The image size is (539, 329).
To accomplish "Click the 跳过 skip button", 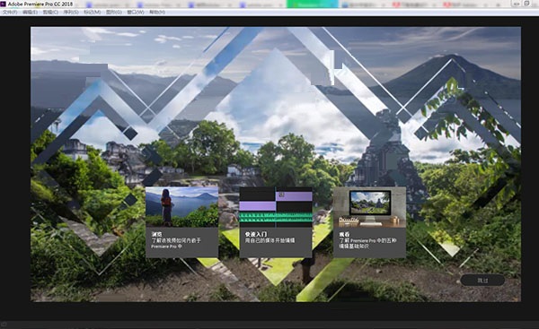I will click(482, 281).
